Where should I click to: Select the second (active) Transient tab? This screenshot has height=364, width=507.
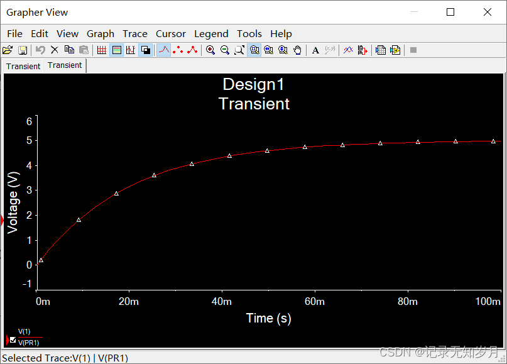click(x=65, y=65)
